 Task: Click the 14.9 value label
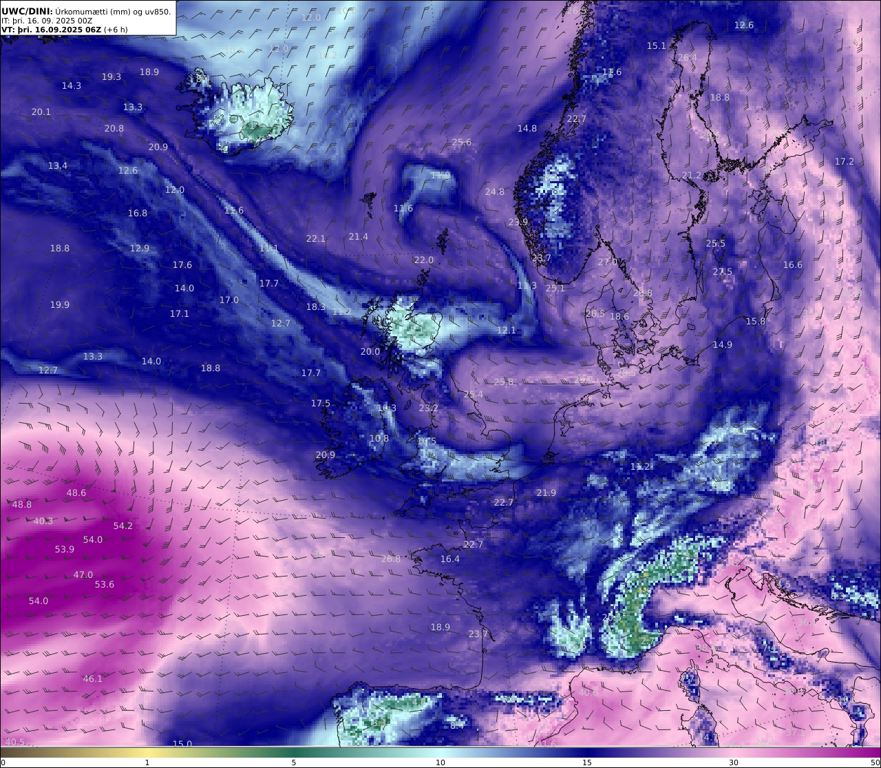pos(723,344)
